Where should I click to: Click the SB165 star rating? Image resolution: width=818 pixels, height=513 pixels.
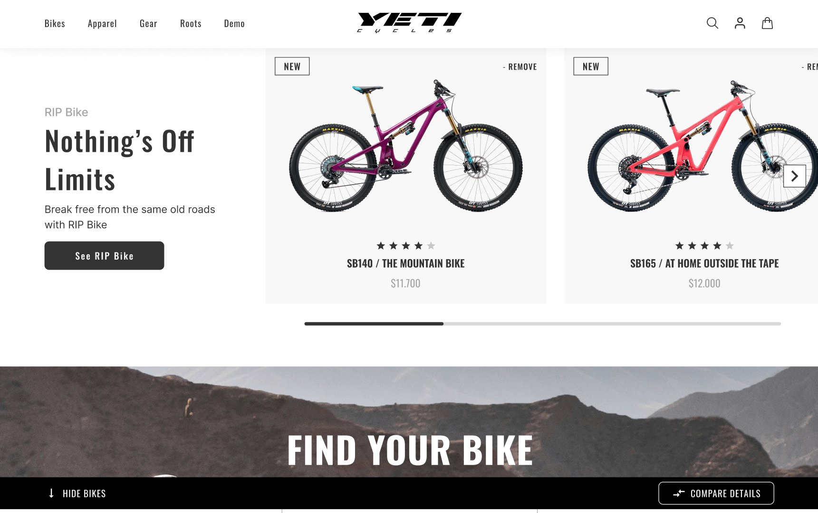704,246
